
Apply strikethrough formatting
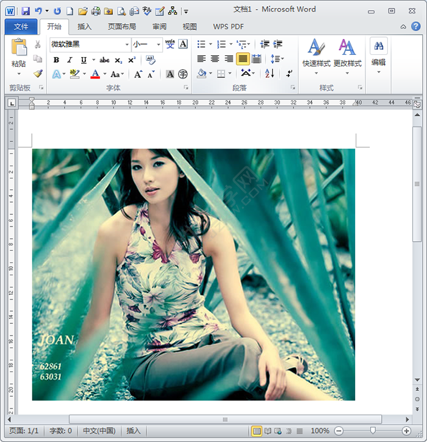[104, 60]
